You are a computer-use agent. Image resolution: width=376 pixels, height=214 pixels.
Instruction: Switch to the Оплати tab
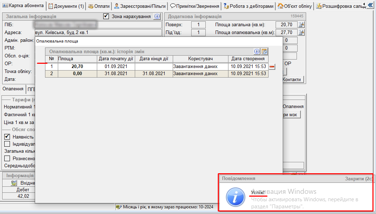click(x=99, y=6)
